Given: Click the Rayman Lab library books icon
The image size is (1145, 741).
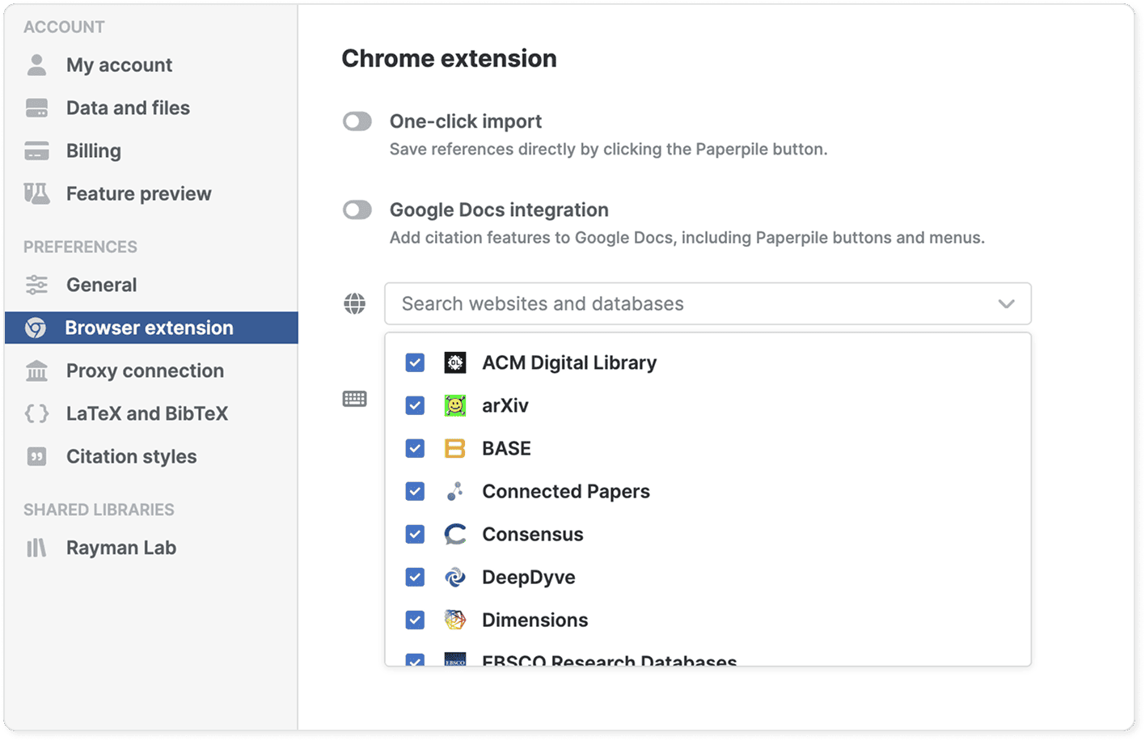Looking at the screenshot, I should point(36,548).
